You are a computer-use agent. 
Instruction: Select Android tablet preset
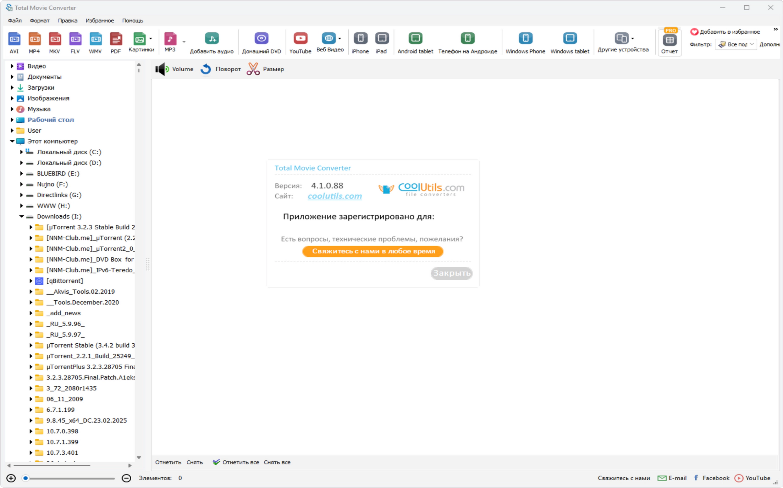click(415, 43)
